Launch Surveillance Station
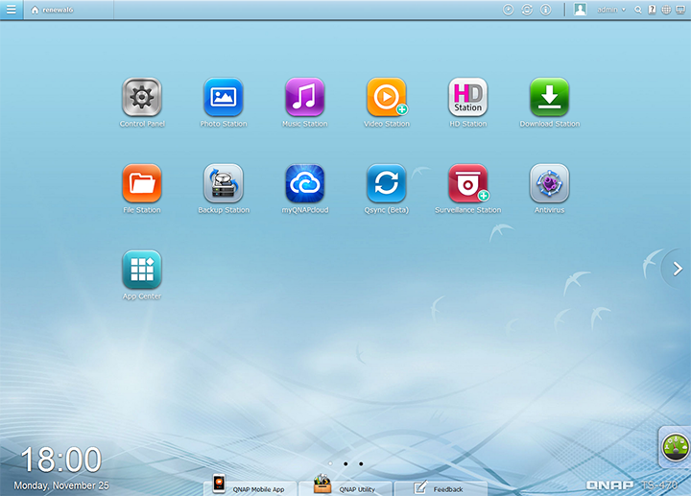 pyautogui.click(x=468, y=183)
